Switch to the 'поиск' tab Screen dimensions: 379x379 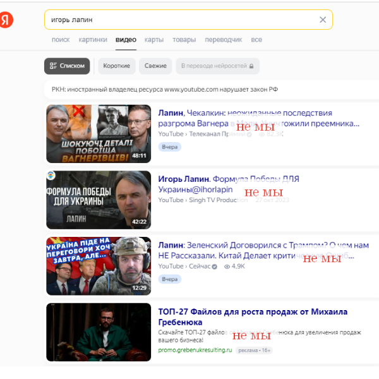pyautogui.click(x=61, y=40)
